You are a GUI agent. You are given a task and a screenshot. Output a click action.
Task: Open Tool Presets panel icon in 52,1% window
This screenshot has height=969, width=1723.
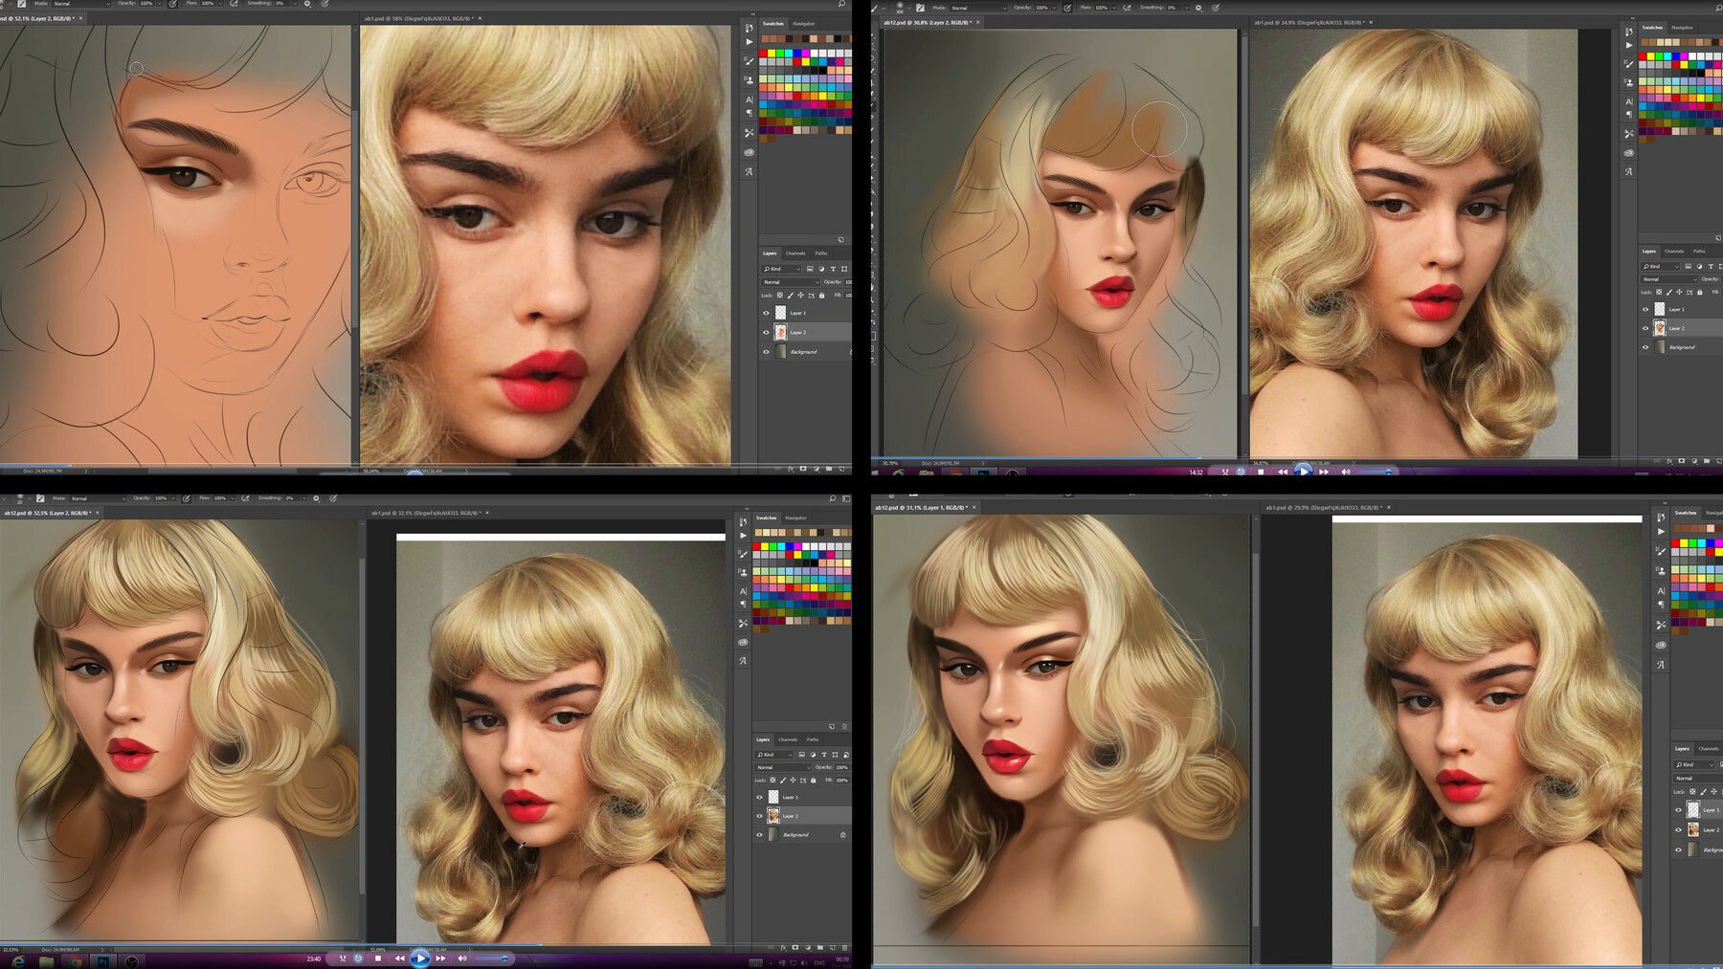tap(749, 133)
